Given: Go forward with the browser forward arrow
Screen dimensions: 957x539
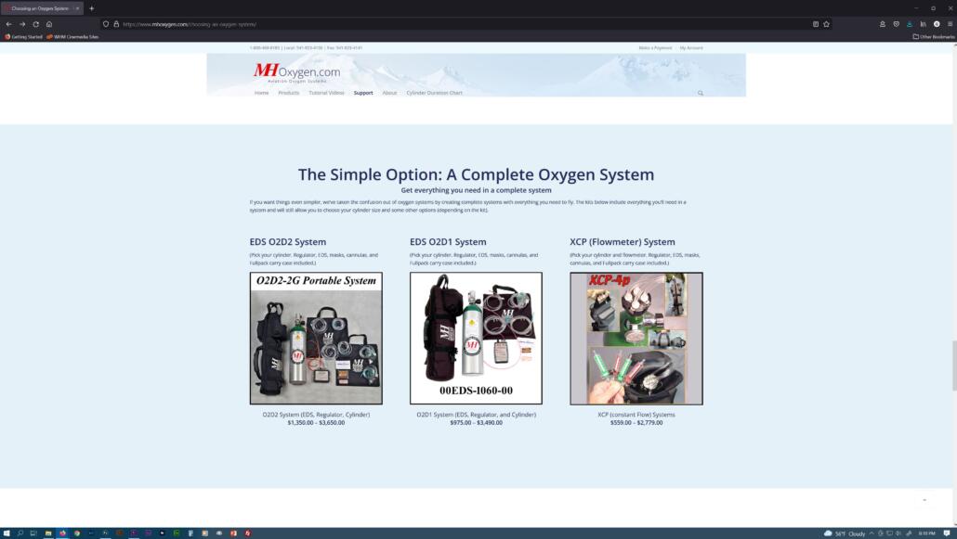Looking at the screenshot, I should click(22, 24).
